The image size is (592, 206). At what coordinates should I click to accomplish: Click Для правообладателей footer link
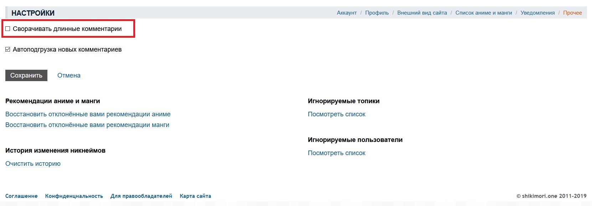[x=141, y=196]
